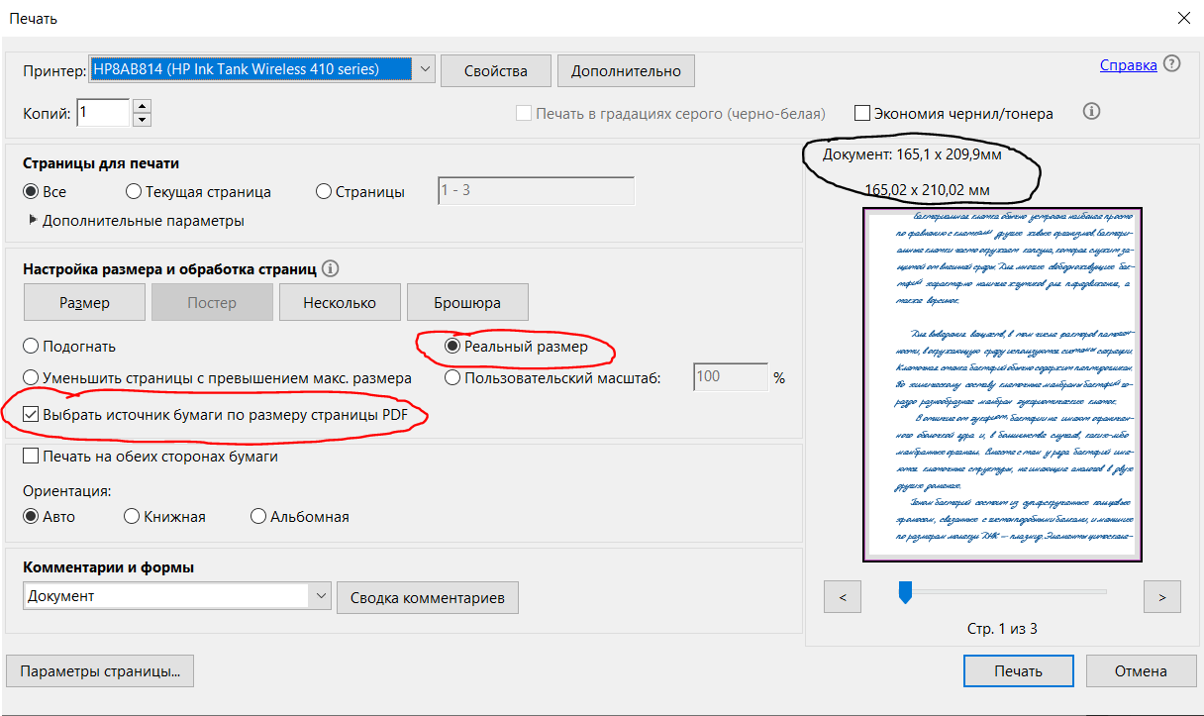Viewport: 1204px width, 716px height.
Task: Open the Комментарии и формы dropdown
Action: 320,596
